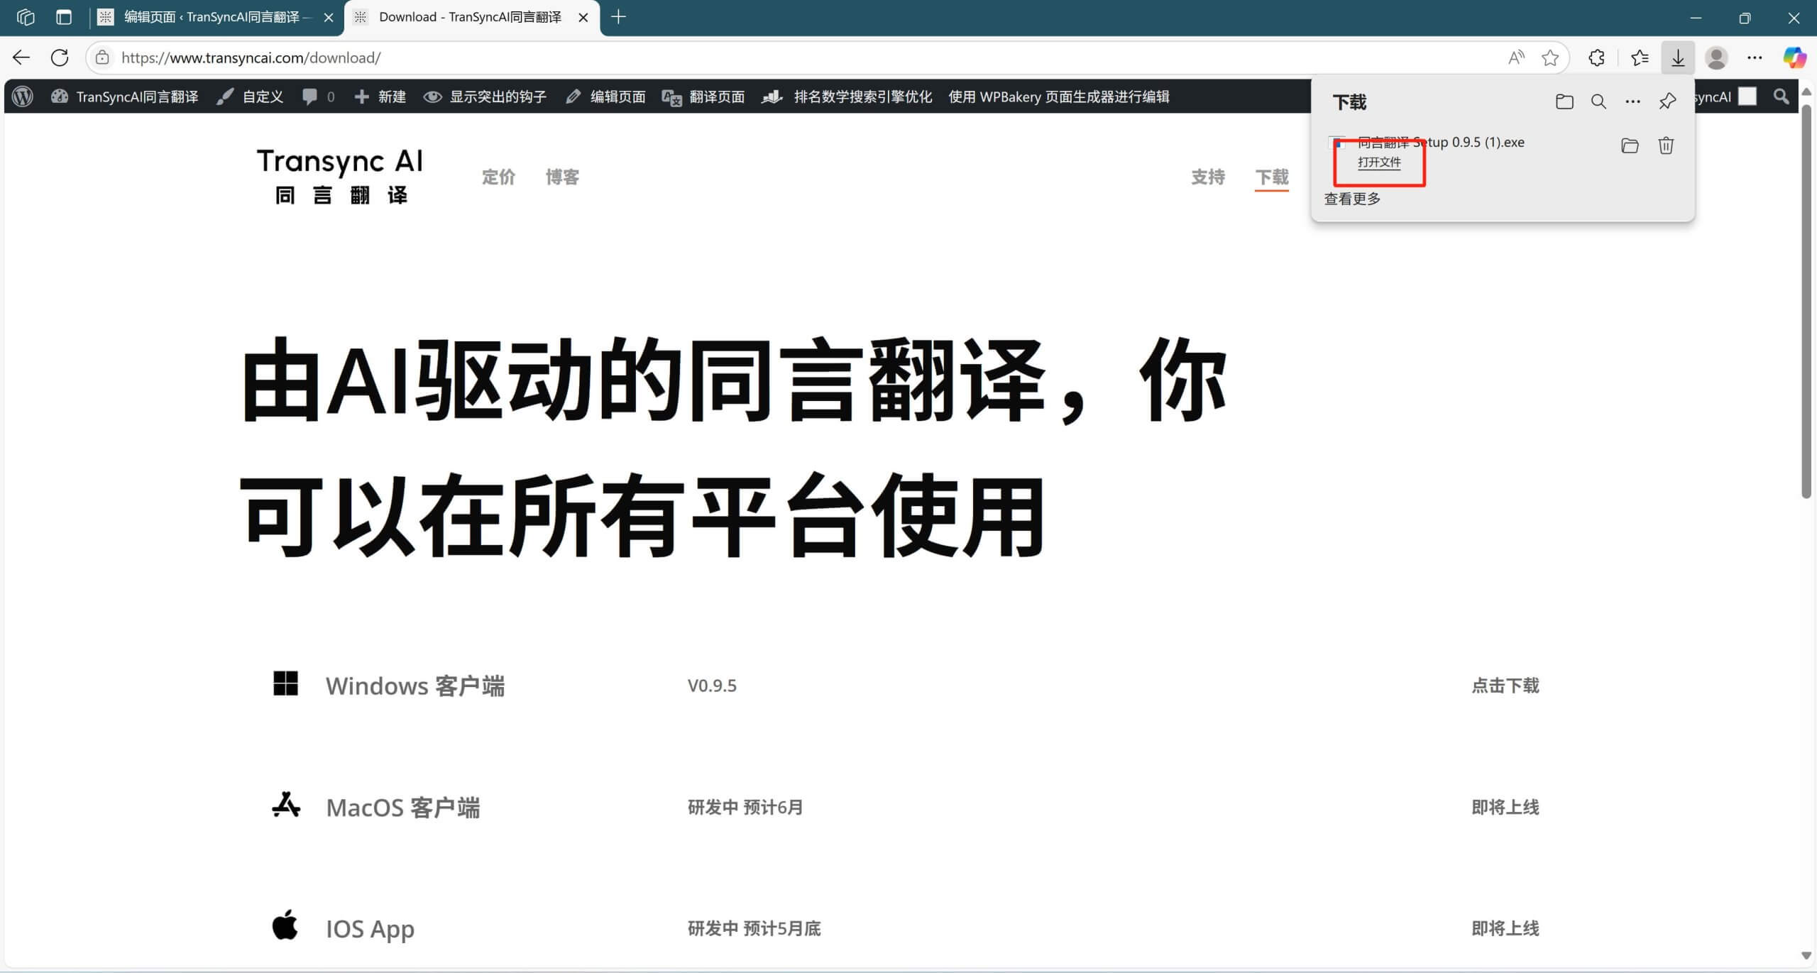Image resolution: width=1817 pixels, height=973 pixels.
Task: Launch the Copilot sidebar icon
Action: (x=1794, y=57)
